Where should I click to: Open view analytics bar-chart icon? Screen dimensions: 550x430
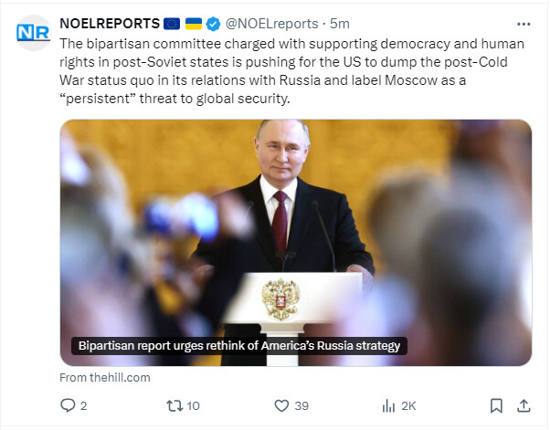tap(387, 405)
